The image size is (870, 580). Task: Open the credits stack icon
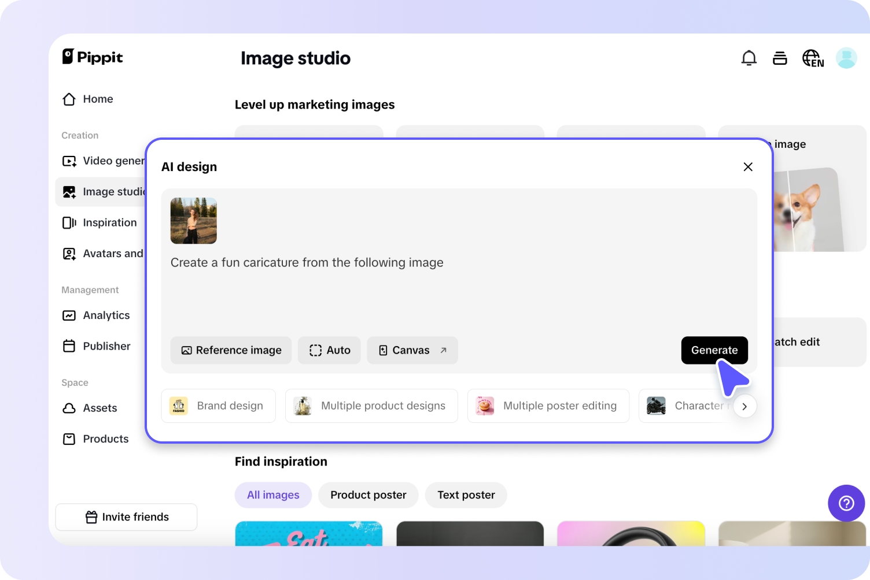(780, 58)
